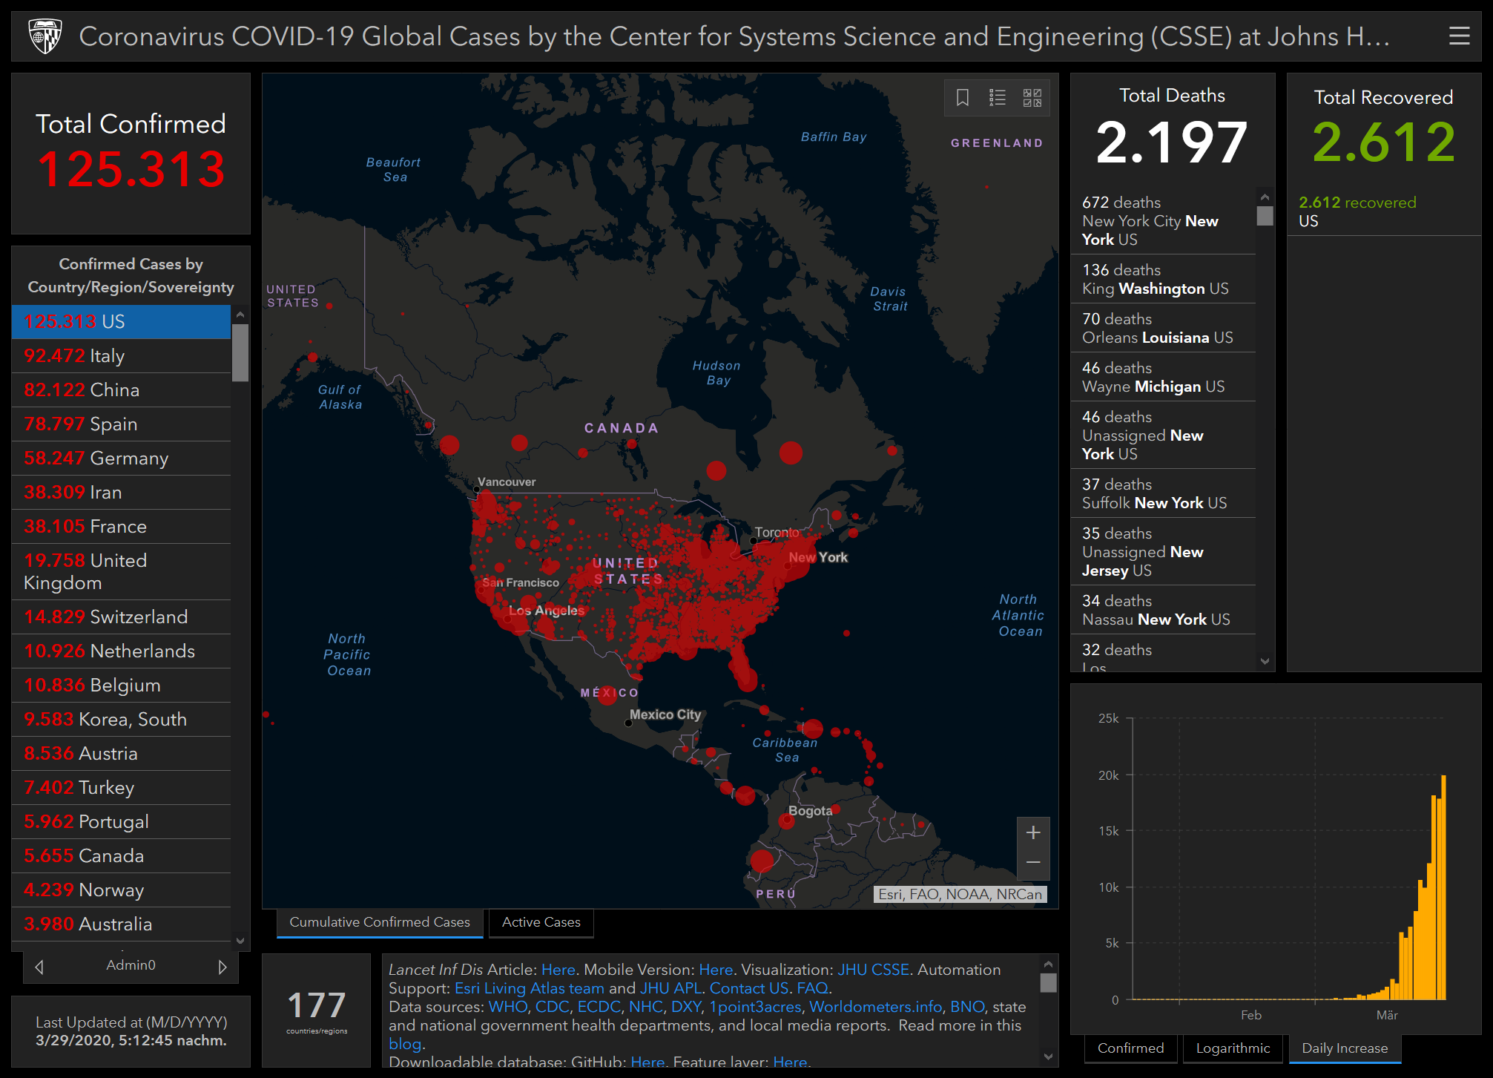Viewport: 1493px width, 1078px height.
Task: Select Canada in country list
Action: [x=121, y=856]
